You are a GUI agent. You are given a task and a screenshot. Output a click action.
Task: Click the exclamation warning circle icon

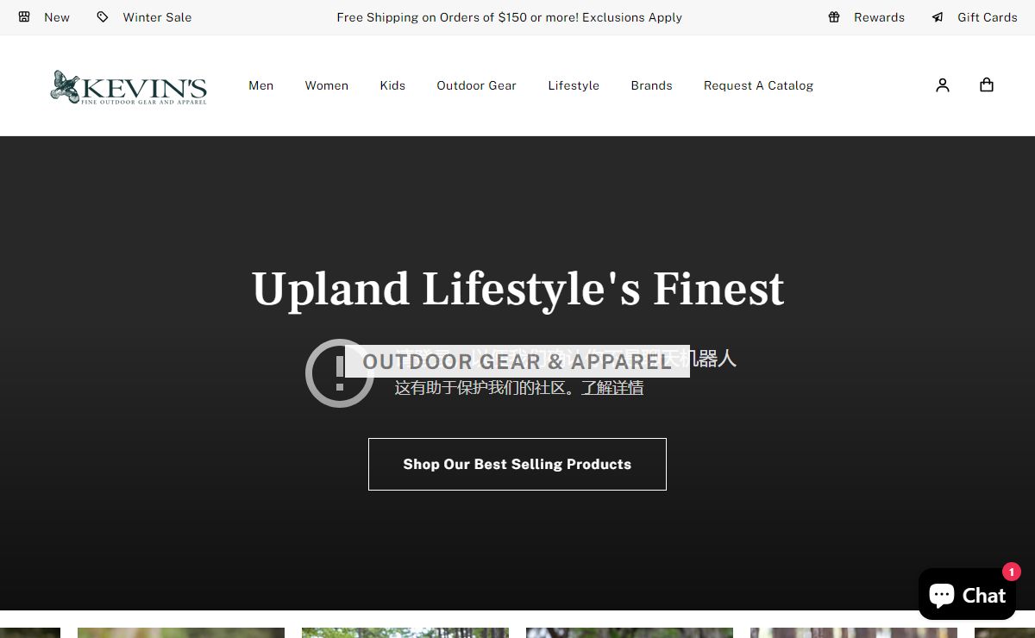[x=340, y=372]
